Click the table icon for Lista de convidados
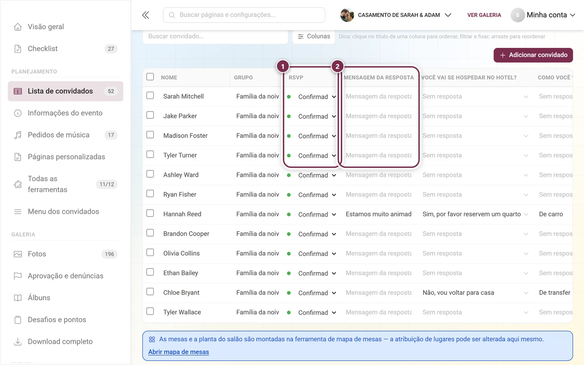The width and height of the screenshot is (584, 365). click(18, 91)
